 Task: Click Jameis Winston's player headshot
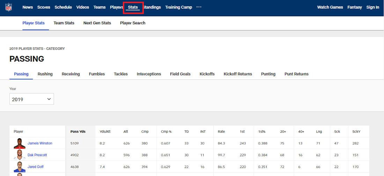pos(20,143)
